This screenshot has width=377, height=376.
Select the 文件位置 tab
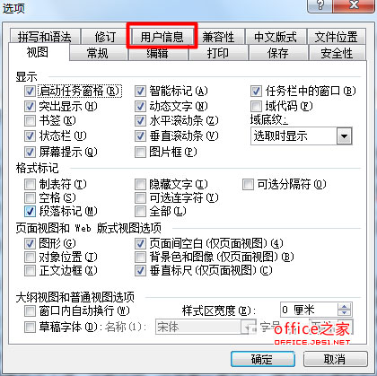click(336, 37)
